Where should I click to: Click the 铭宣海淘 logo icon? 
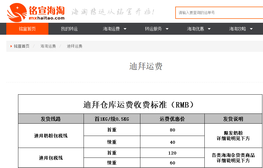click(x=17, y=13)
